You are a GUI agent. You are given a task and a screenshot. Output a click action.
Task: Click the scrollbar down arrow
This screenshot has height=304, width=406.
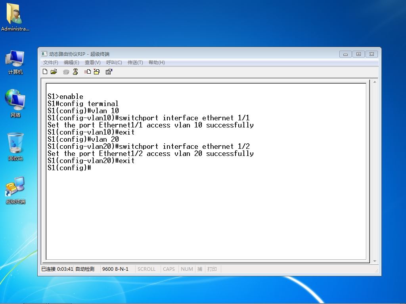375,261
